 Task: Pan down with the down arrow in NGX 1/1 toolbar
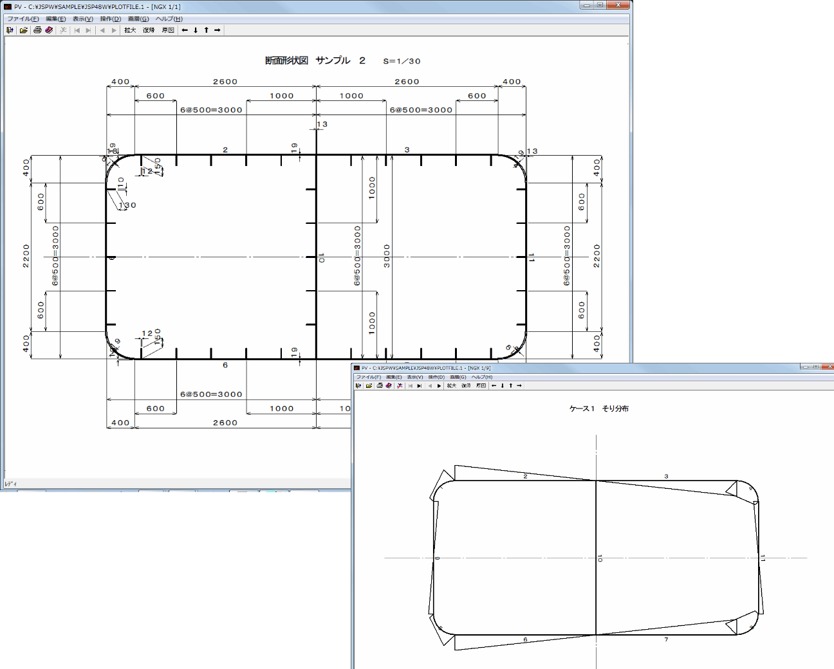pyautogui.click(x=196, y=30)
